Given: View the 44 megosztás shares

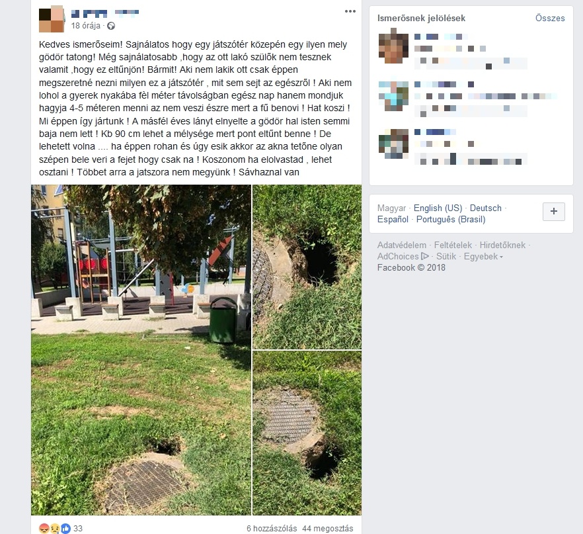Looking at the screenshot, I should coord(328,529).
